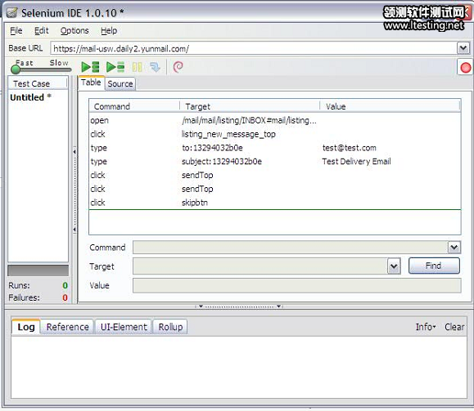The height and width of the screenshot is (411, 474).
Task: Click the Command column header
Action: click(134, 106)
